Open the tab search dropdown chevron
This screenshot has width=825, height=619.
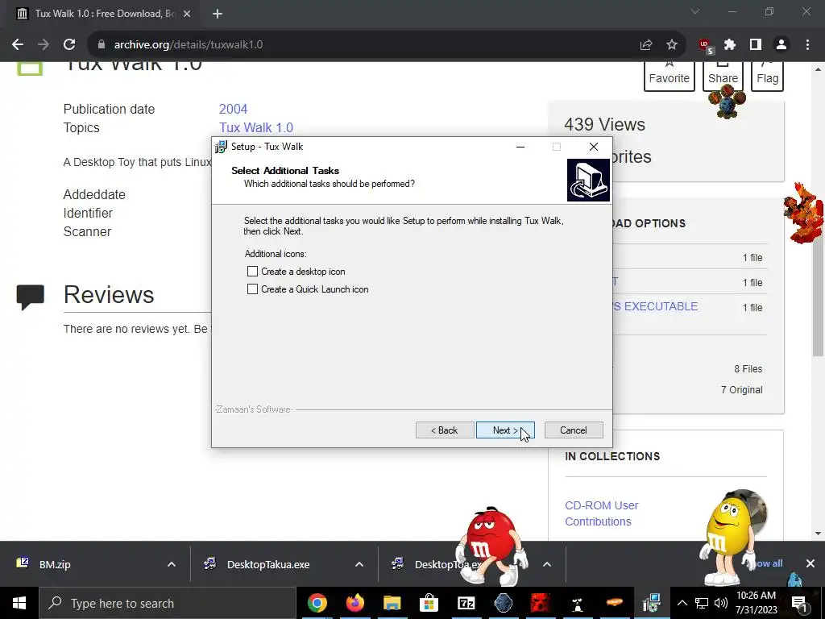(x=695, y=11)
